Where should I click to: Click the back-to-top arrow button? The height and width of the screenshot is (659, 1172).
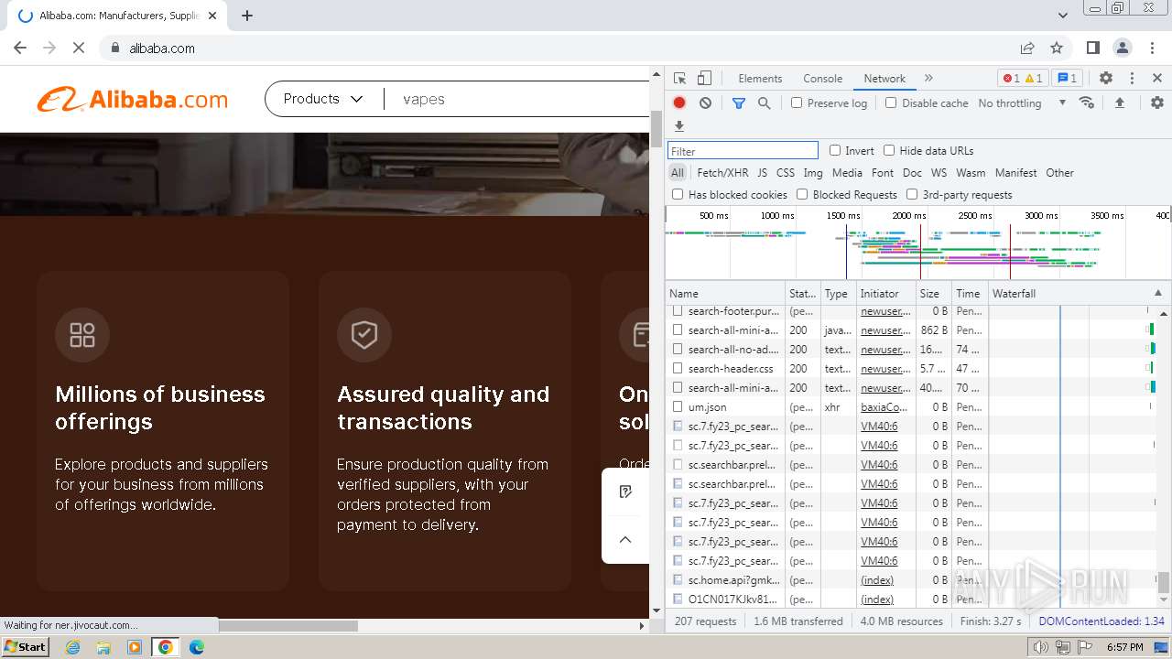coord(625,539)
